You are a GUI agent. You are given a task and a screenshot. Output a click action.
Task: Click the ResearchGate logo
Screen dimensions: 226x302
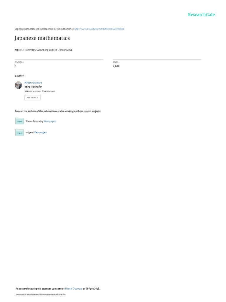click(x=201, y=15)
